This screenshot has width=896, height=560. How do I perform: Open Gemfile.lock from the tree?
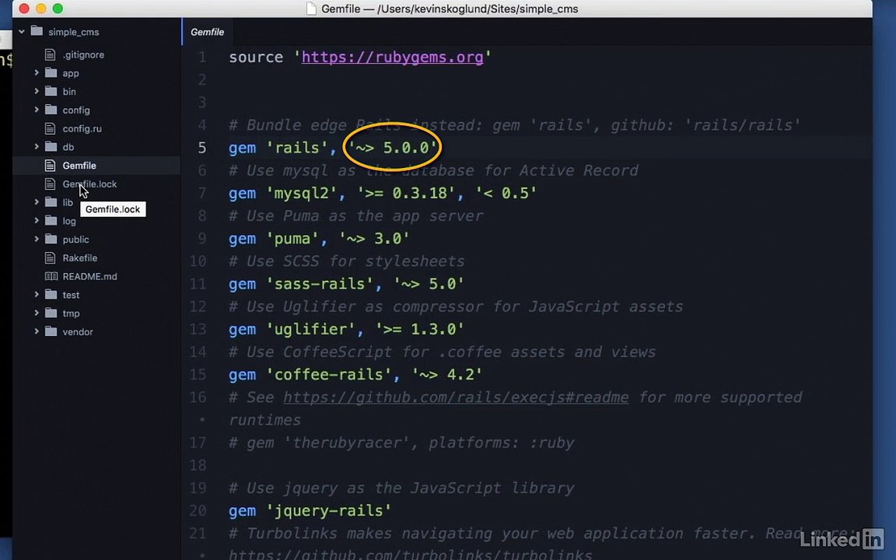[x=89, y=184]
